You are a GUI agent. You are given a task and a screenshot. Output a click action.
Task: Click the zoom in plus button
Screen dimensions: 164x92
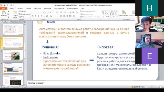coord(160,87)
